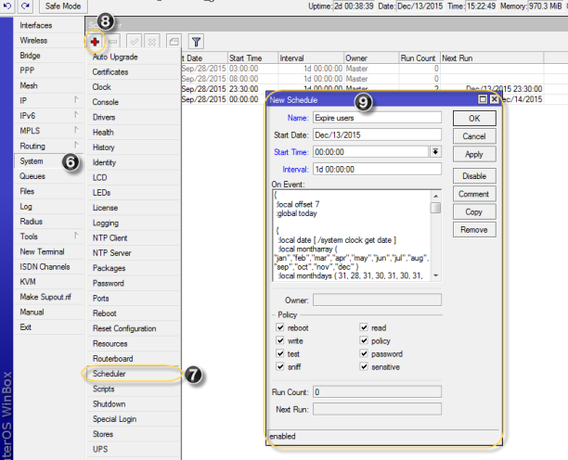Select Scheduler from the System menu
Screen dimensions: 568x460
point(108,374)
